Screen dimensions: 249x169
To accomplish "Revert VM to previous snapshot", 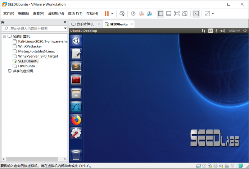I will (141, 14).
